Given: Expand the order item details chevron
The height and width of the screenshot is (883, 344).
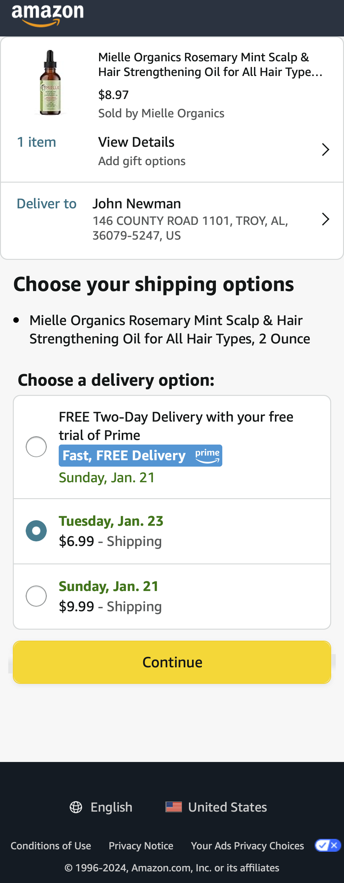Looking at the screenshot, I should [325, 150].
